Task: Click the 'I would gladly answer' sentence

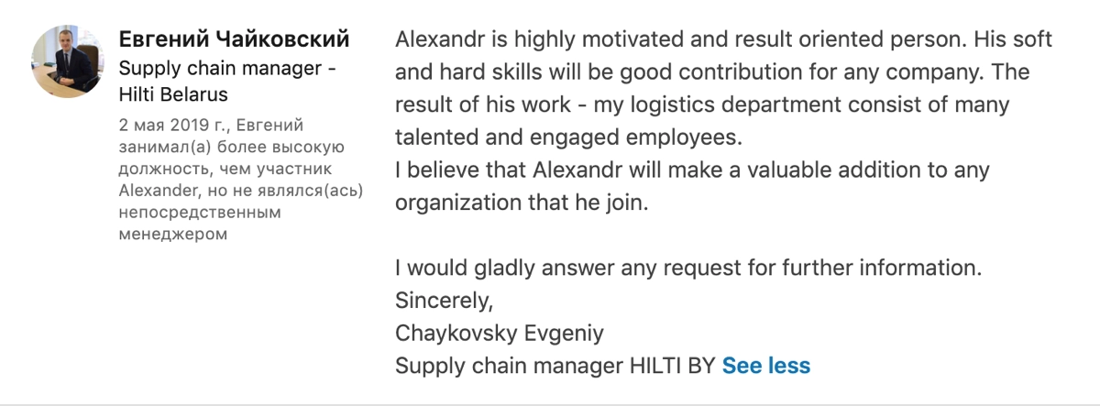Action: [x=688, y=269]
